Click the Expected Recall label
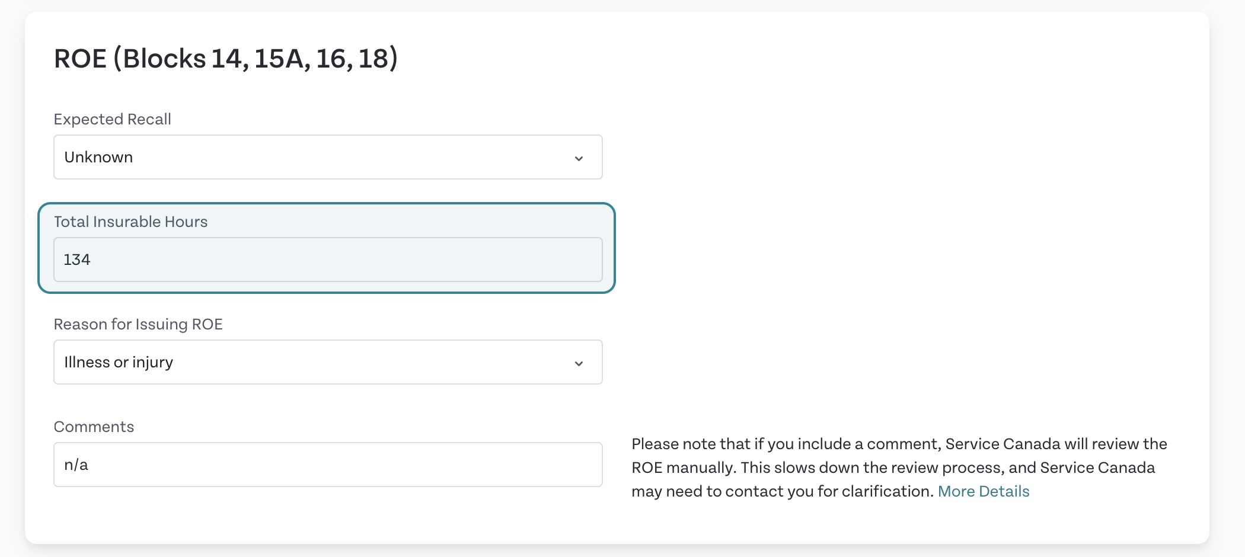 click(x=112, y=119)
